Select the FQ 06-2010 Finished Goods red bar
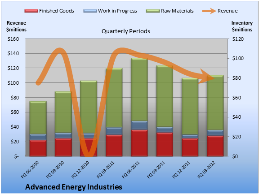Screen dimensions: 259x194 pyautogui.click(x=38, y=148)
